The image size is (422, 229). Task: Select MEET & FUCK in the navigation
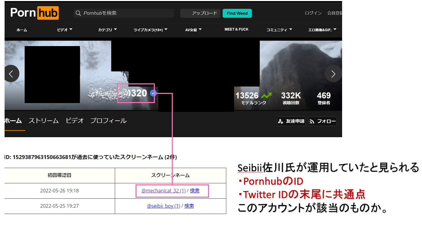click(236, 29)
